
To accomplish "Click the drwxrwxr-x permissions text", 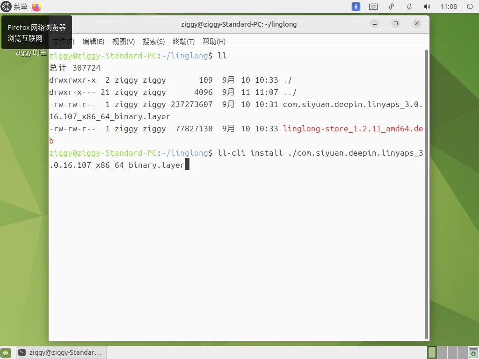I will point(73,80).
